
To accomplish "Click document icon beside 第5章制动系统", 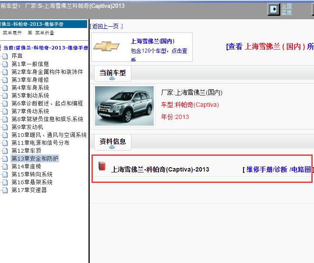I will [5, 96].
